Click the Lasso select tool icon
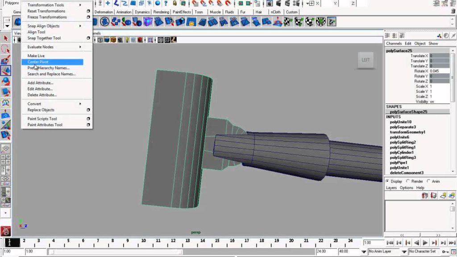This screenshot has width=457, height=257. coord(5,49)
